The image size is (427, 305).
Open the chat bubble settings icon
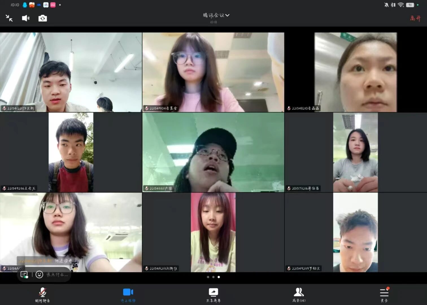coord(24,274)
